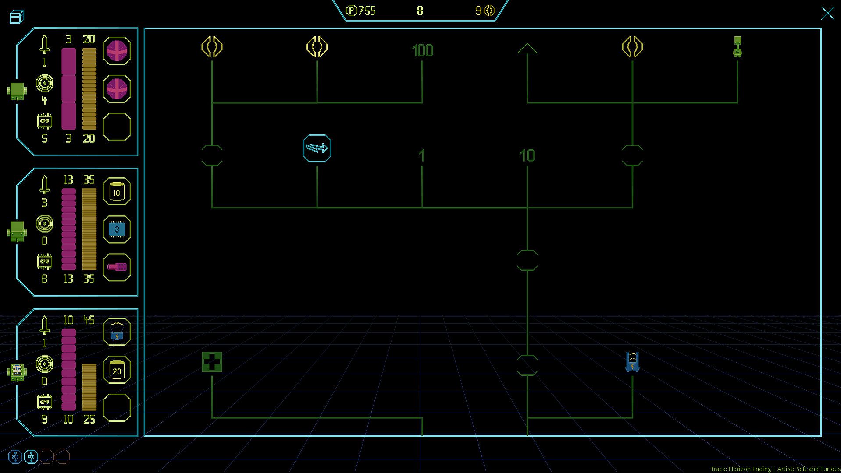Select the empty octagon node under the first bracket node

[212, 155]
